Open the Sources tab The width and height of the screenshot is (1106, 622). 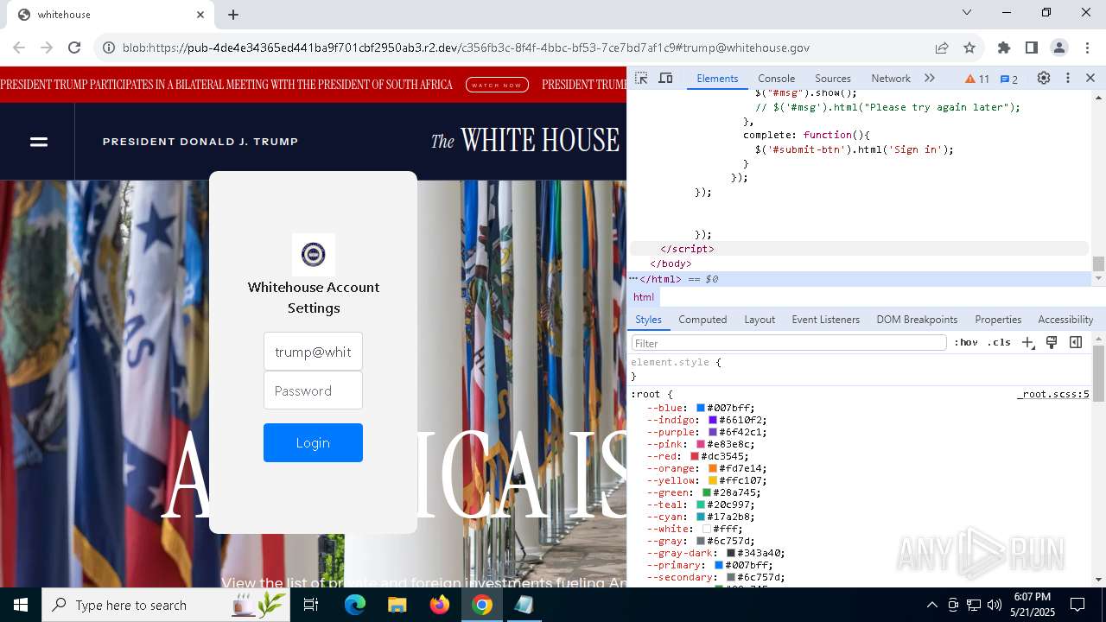833,78
